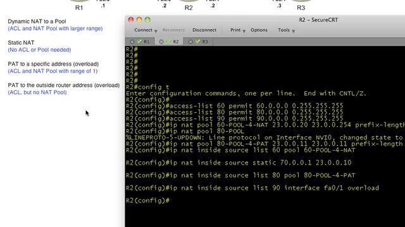Click 'ip nat inside source list 80' line

pyautogui.click(x=240, y=175)
